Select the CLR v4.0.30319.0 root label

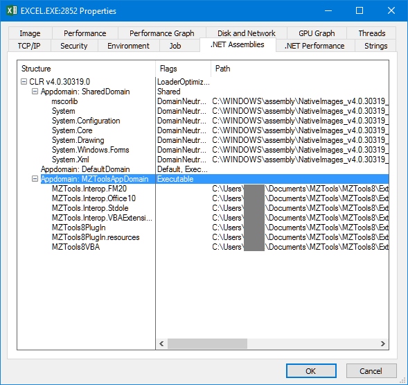[x=60, y=82]
